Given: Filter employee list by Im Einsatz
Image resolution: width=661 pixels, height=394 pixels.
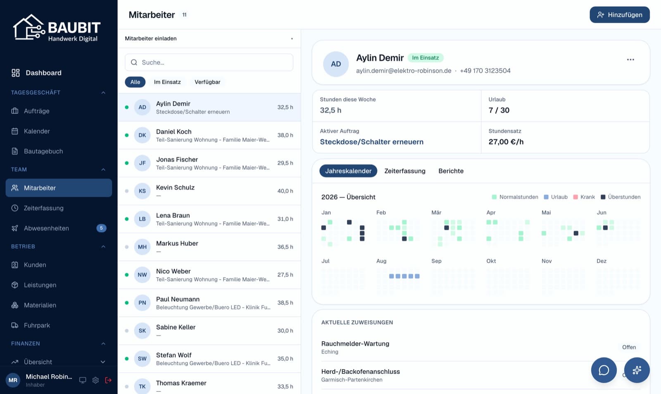Looking at the screenshot, I should (x=167, y=82).
